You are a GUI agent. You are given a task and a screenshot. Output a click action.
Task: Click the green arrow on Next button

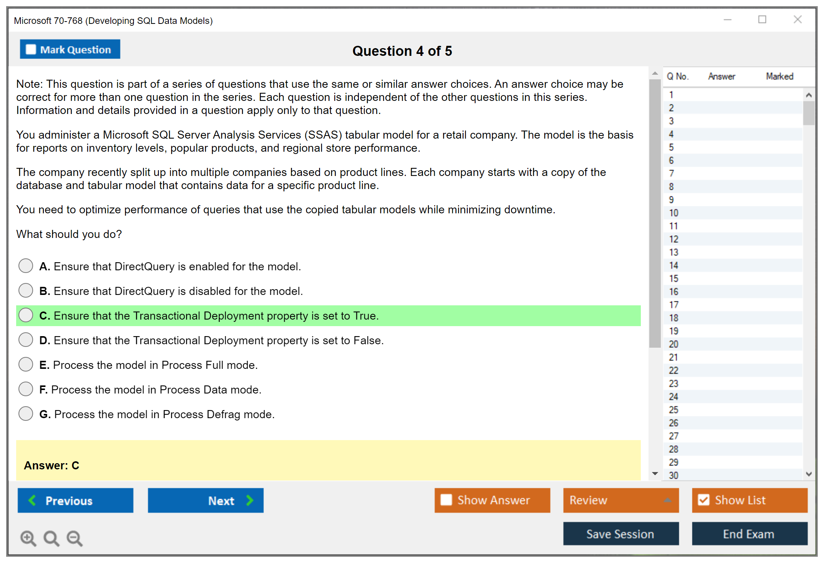coord(250,500)
